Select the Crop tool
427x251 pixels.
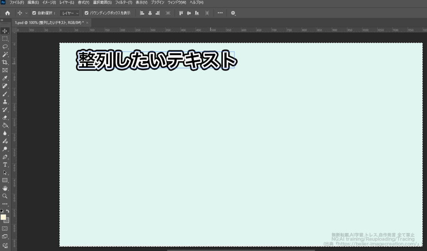coord(5,62)
